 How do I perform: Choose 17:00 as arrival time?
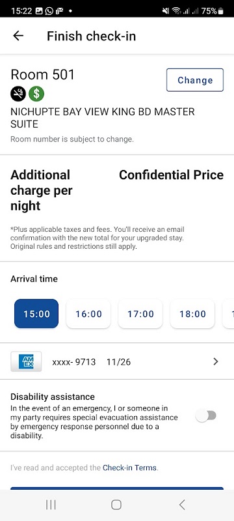point(140,314)
